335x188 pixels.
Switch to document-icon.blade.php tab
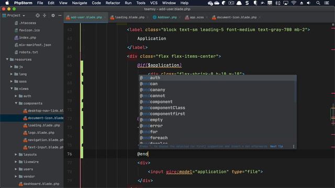point(236,17)
